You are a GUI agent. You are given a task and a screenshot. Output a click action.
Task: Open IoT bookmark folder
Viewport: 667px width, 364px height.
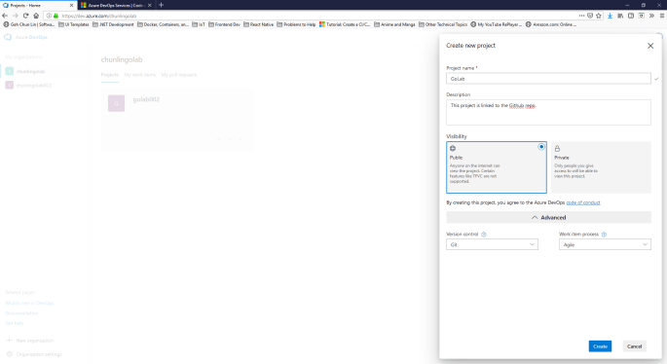point(199,24)
